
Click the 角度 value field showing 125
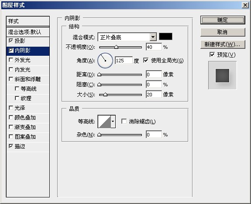(x=124, y=60)
